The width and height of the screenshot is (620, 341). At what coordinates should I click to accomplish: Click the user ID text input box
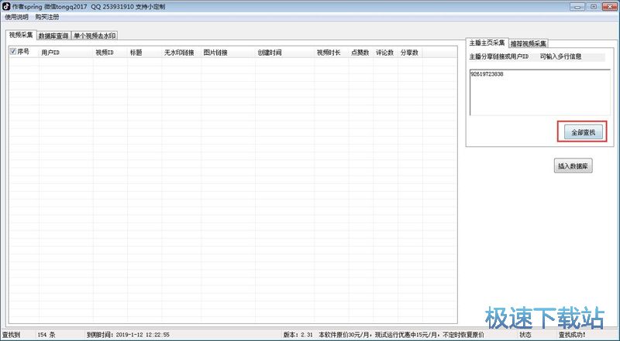539,92
